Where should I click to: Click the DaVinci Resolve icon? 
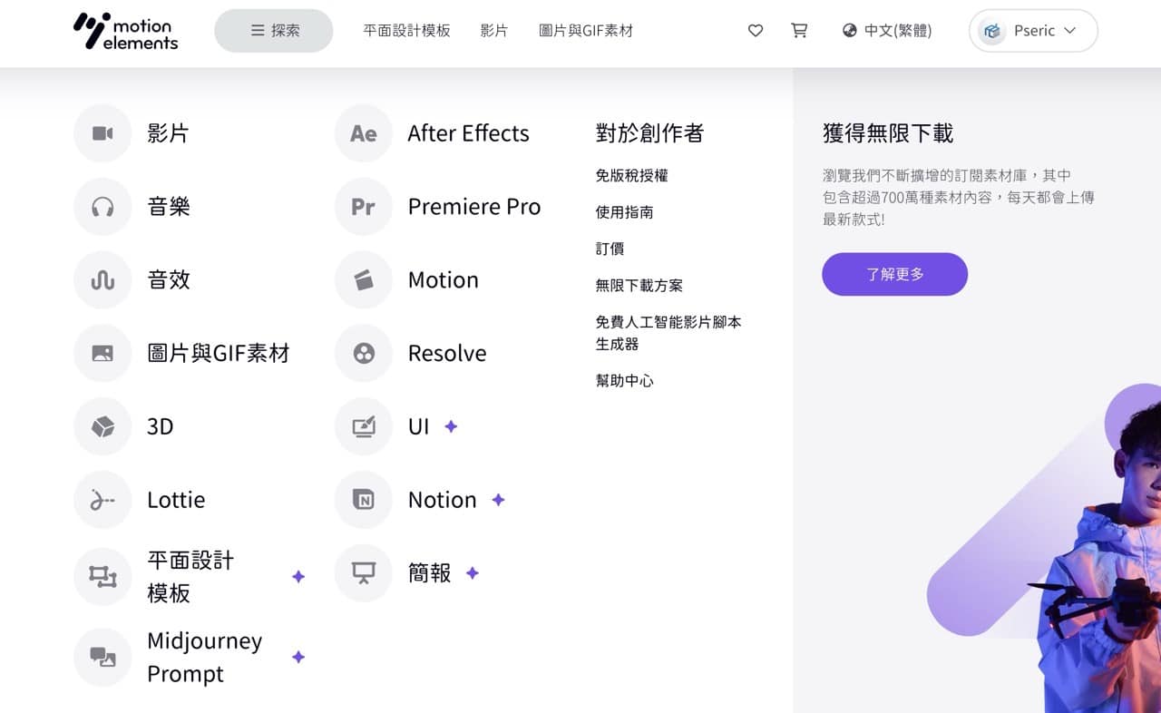(364, 353)
